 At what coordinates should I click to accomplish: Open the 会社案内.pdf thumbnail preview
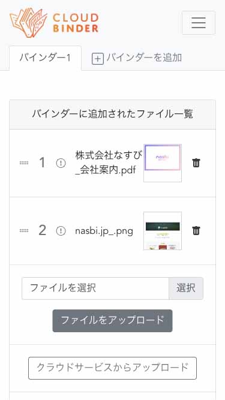163,163
